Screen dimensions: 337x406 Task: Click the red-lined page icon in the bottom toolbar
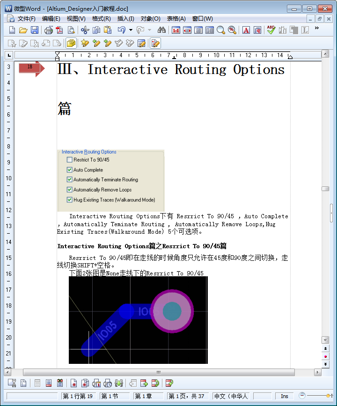[48, 383]
